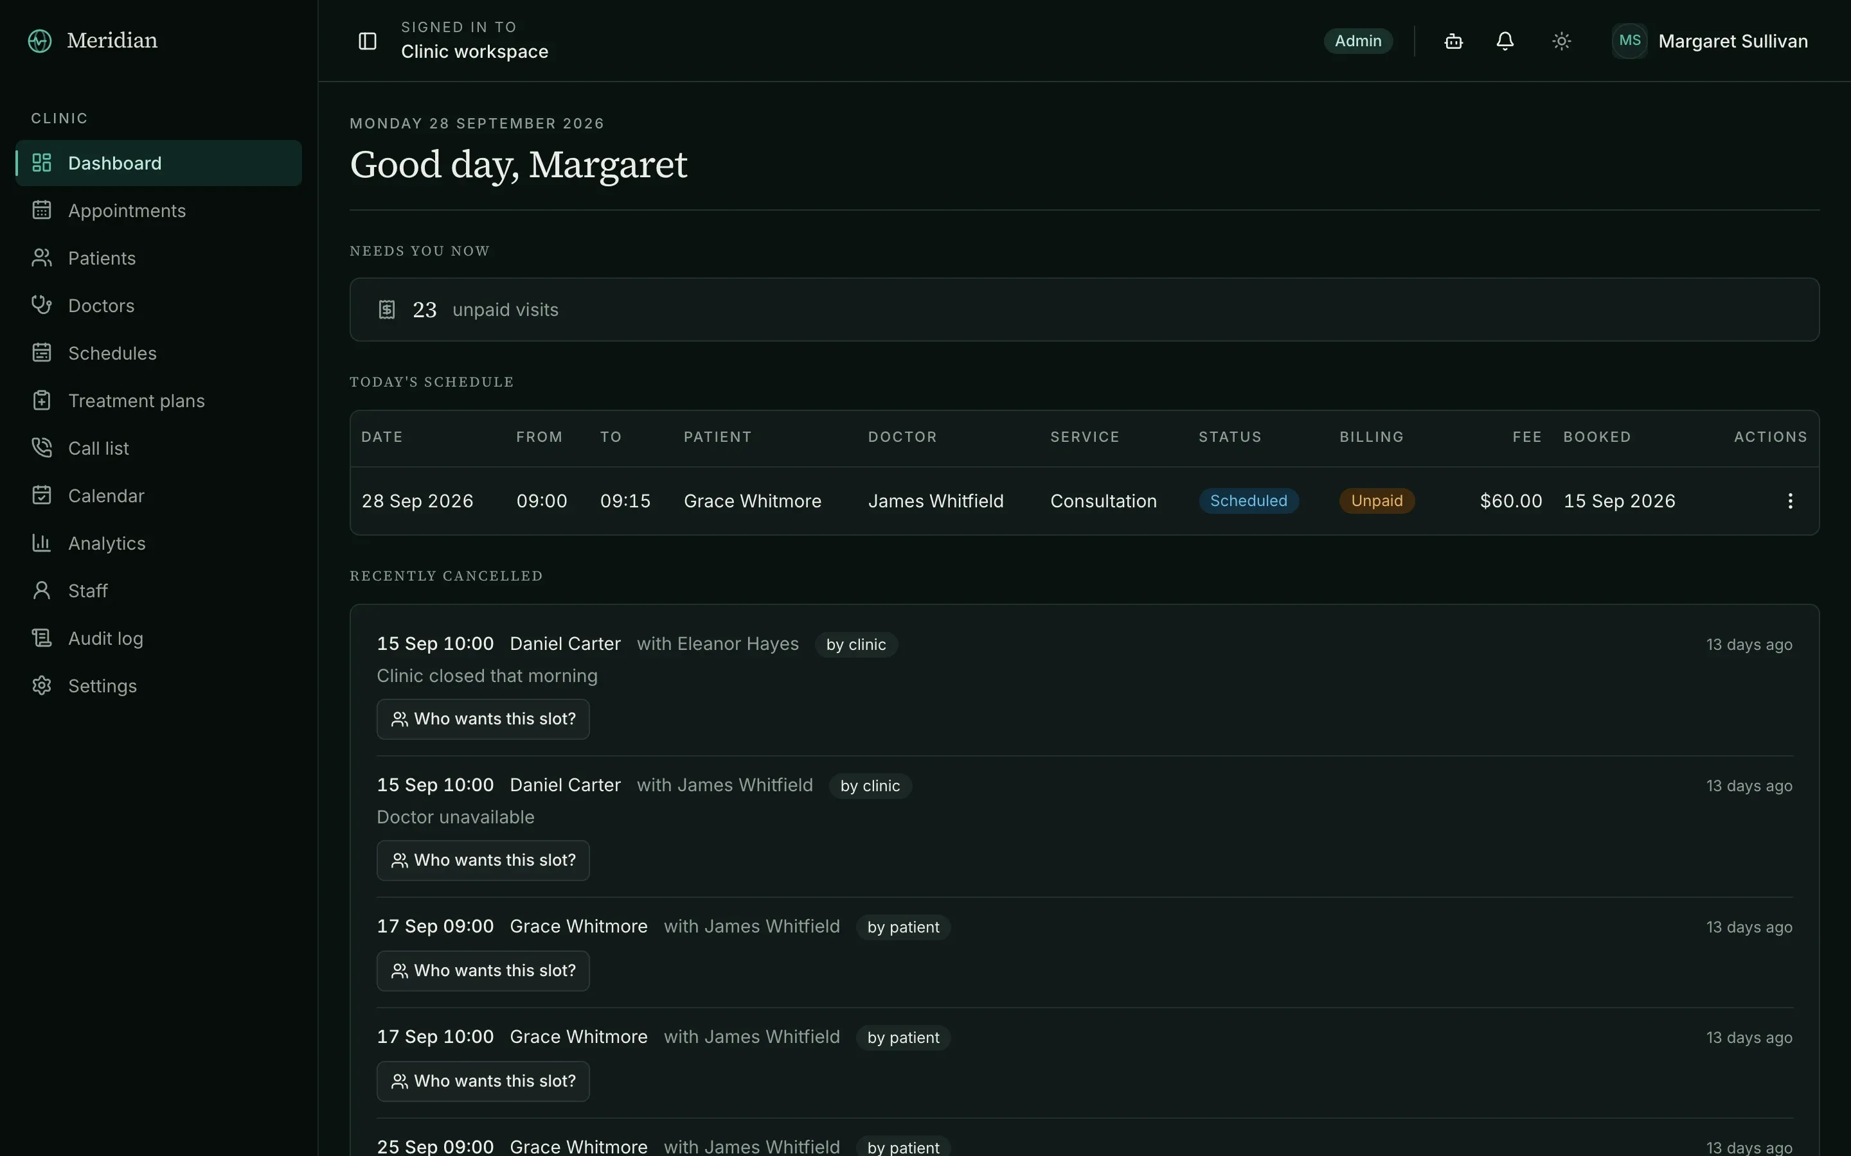
Task: Click the Scheduled status badge
Action: point(1248,501)
